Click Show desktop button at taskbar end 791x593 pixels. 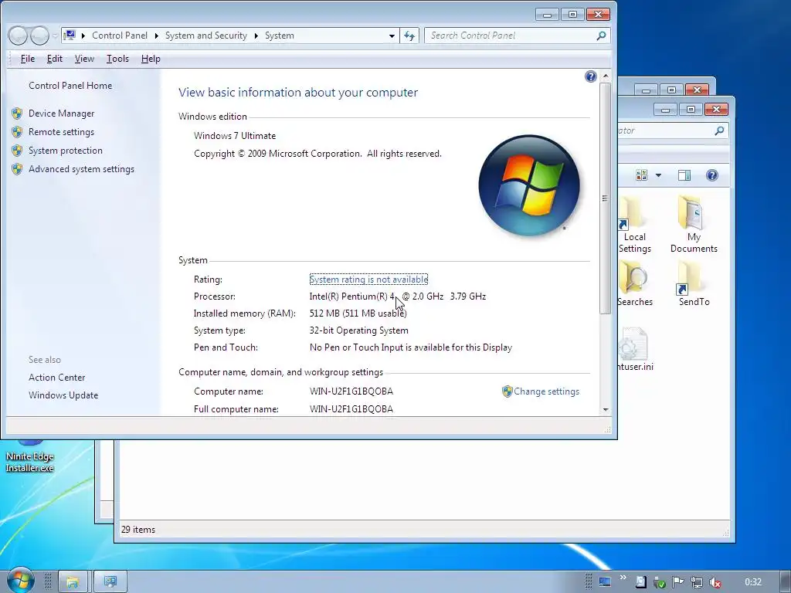pyautogui.click(x=786, y=582)
